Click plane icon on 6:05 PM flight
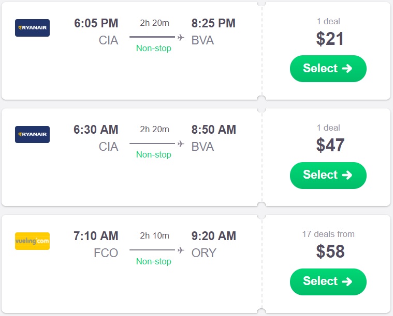This screenshot has height=316, width=393. [x=181, y=37]
